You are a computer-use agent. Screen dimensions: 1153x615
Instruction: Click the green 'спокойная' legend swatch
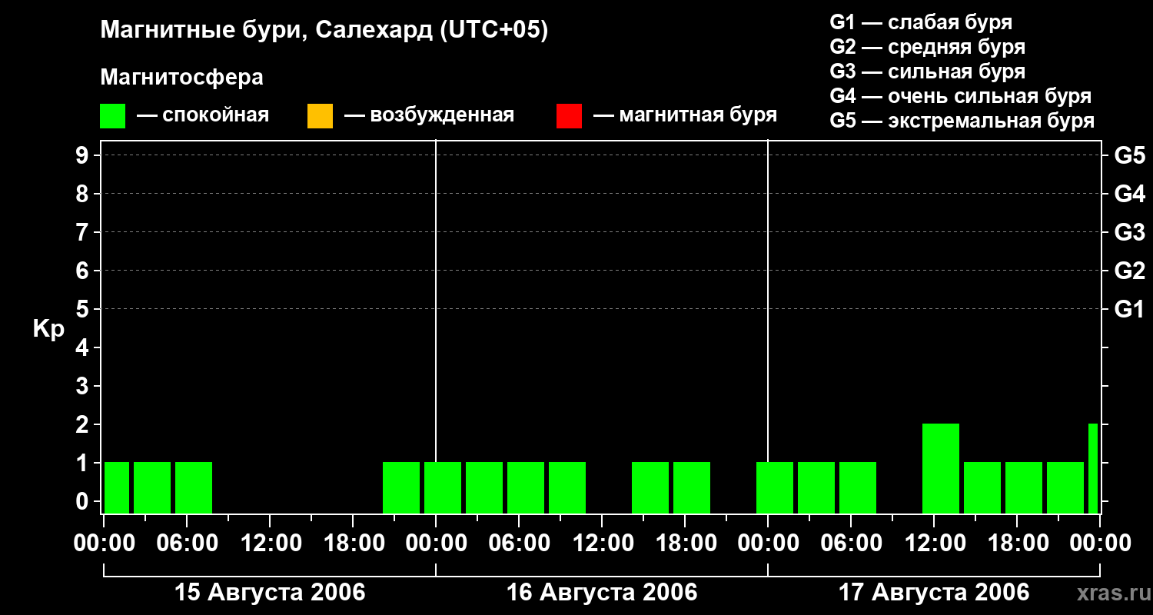pos(112,116)
